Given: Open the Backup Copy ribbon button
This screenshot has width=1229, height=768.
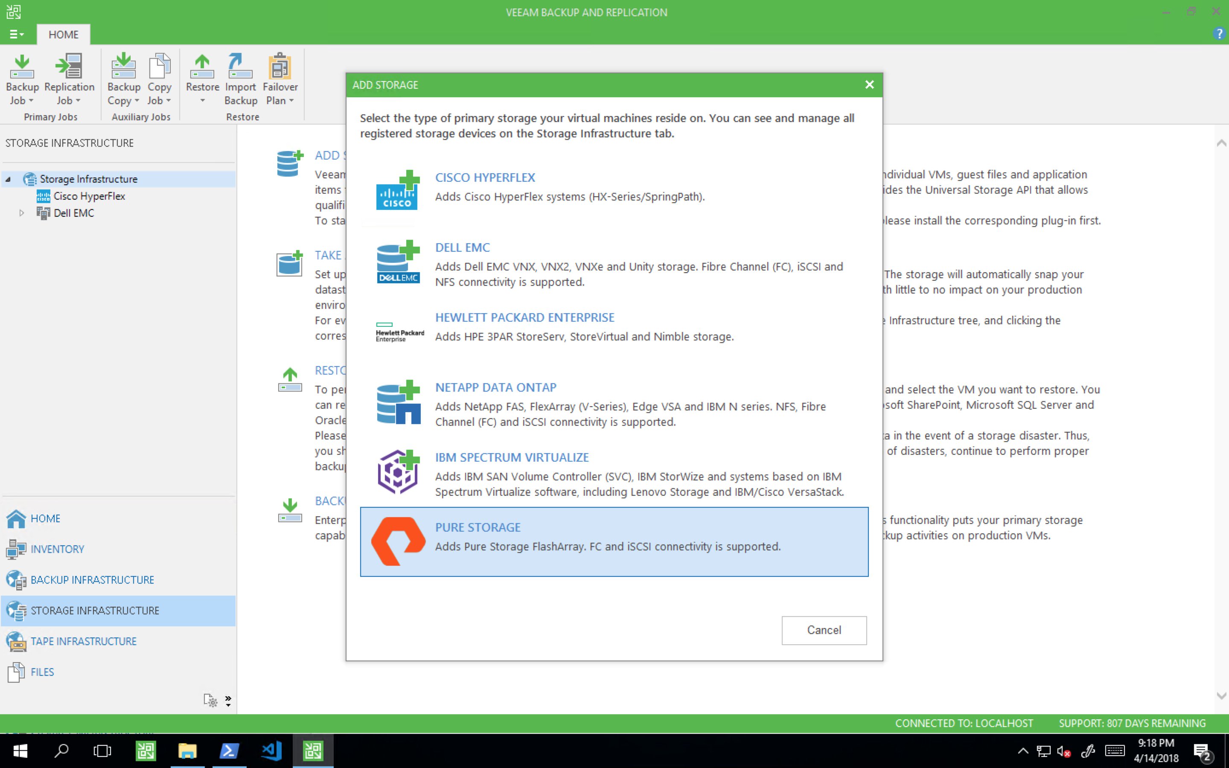Looking at the screenshot, I should tap(123, 79).
